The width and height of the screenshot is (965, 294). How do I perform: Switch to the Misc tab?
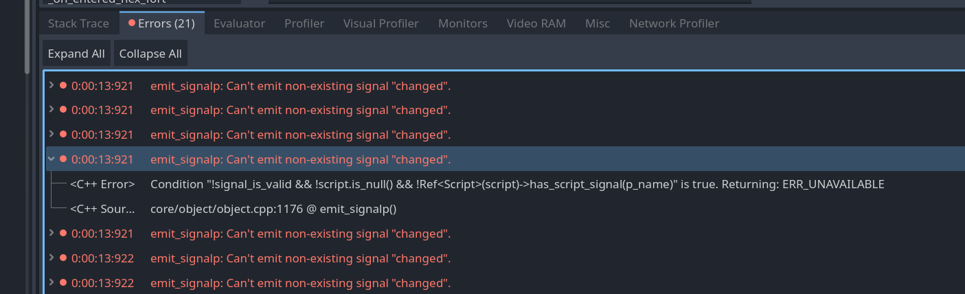pyautogui.click(x=598, y=23)
